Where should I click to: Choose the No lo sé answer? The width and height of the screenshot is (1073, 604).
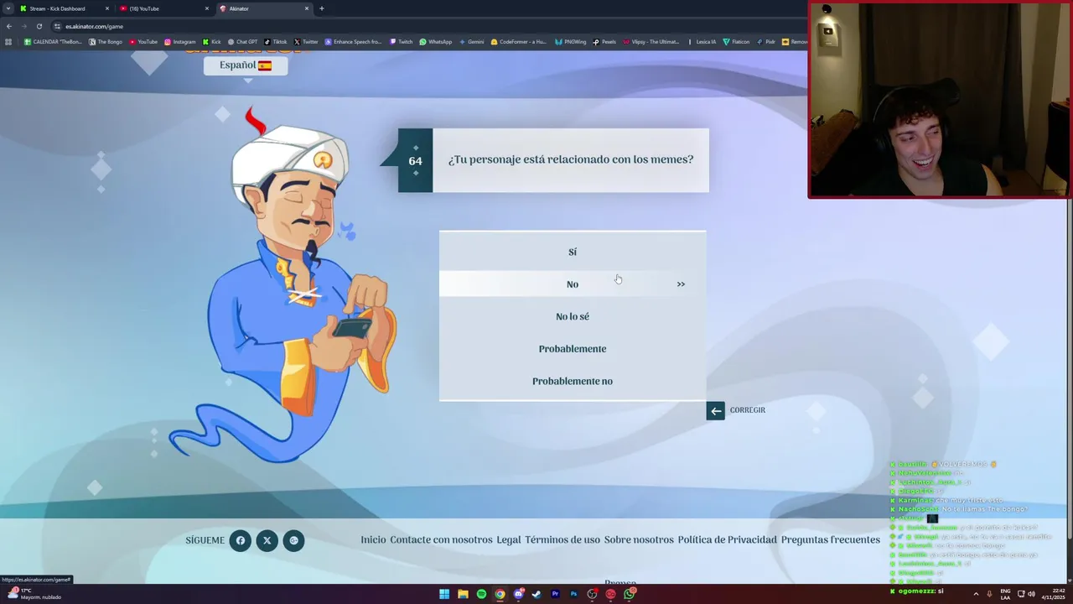pos(573,316)
